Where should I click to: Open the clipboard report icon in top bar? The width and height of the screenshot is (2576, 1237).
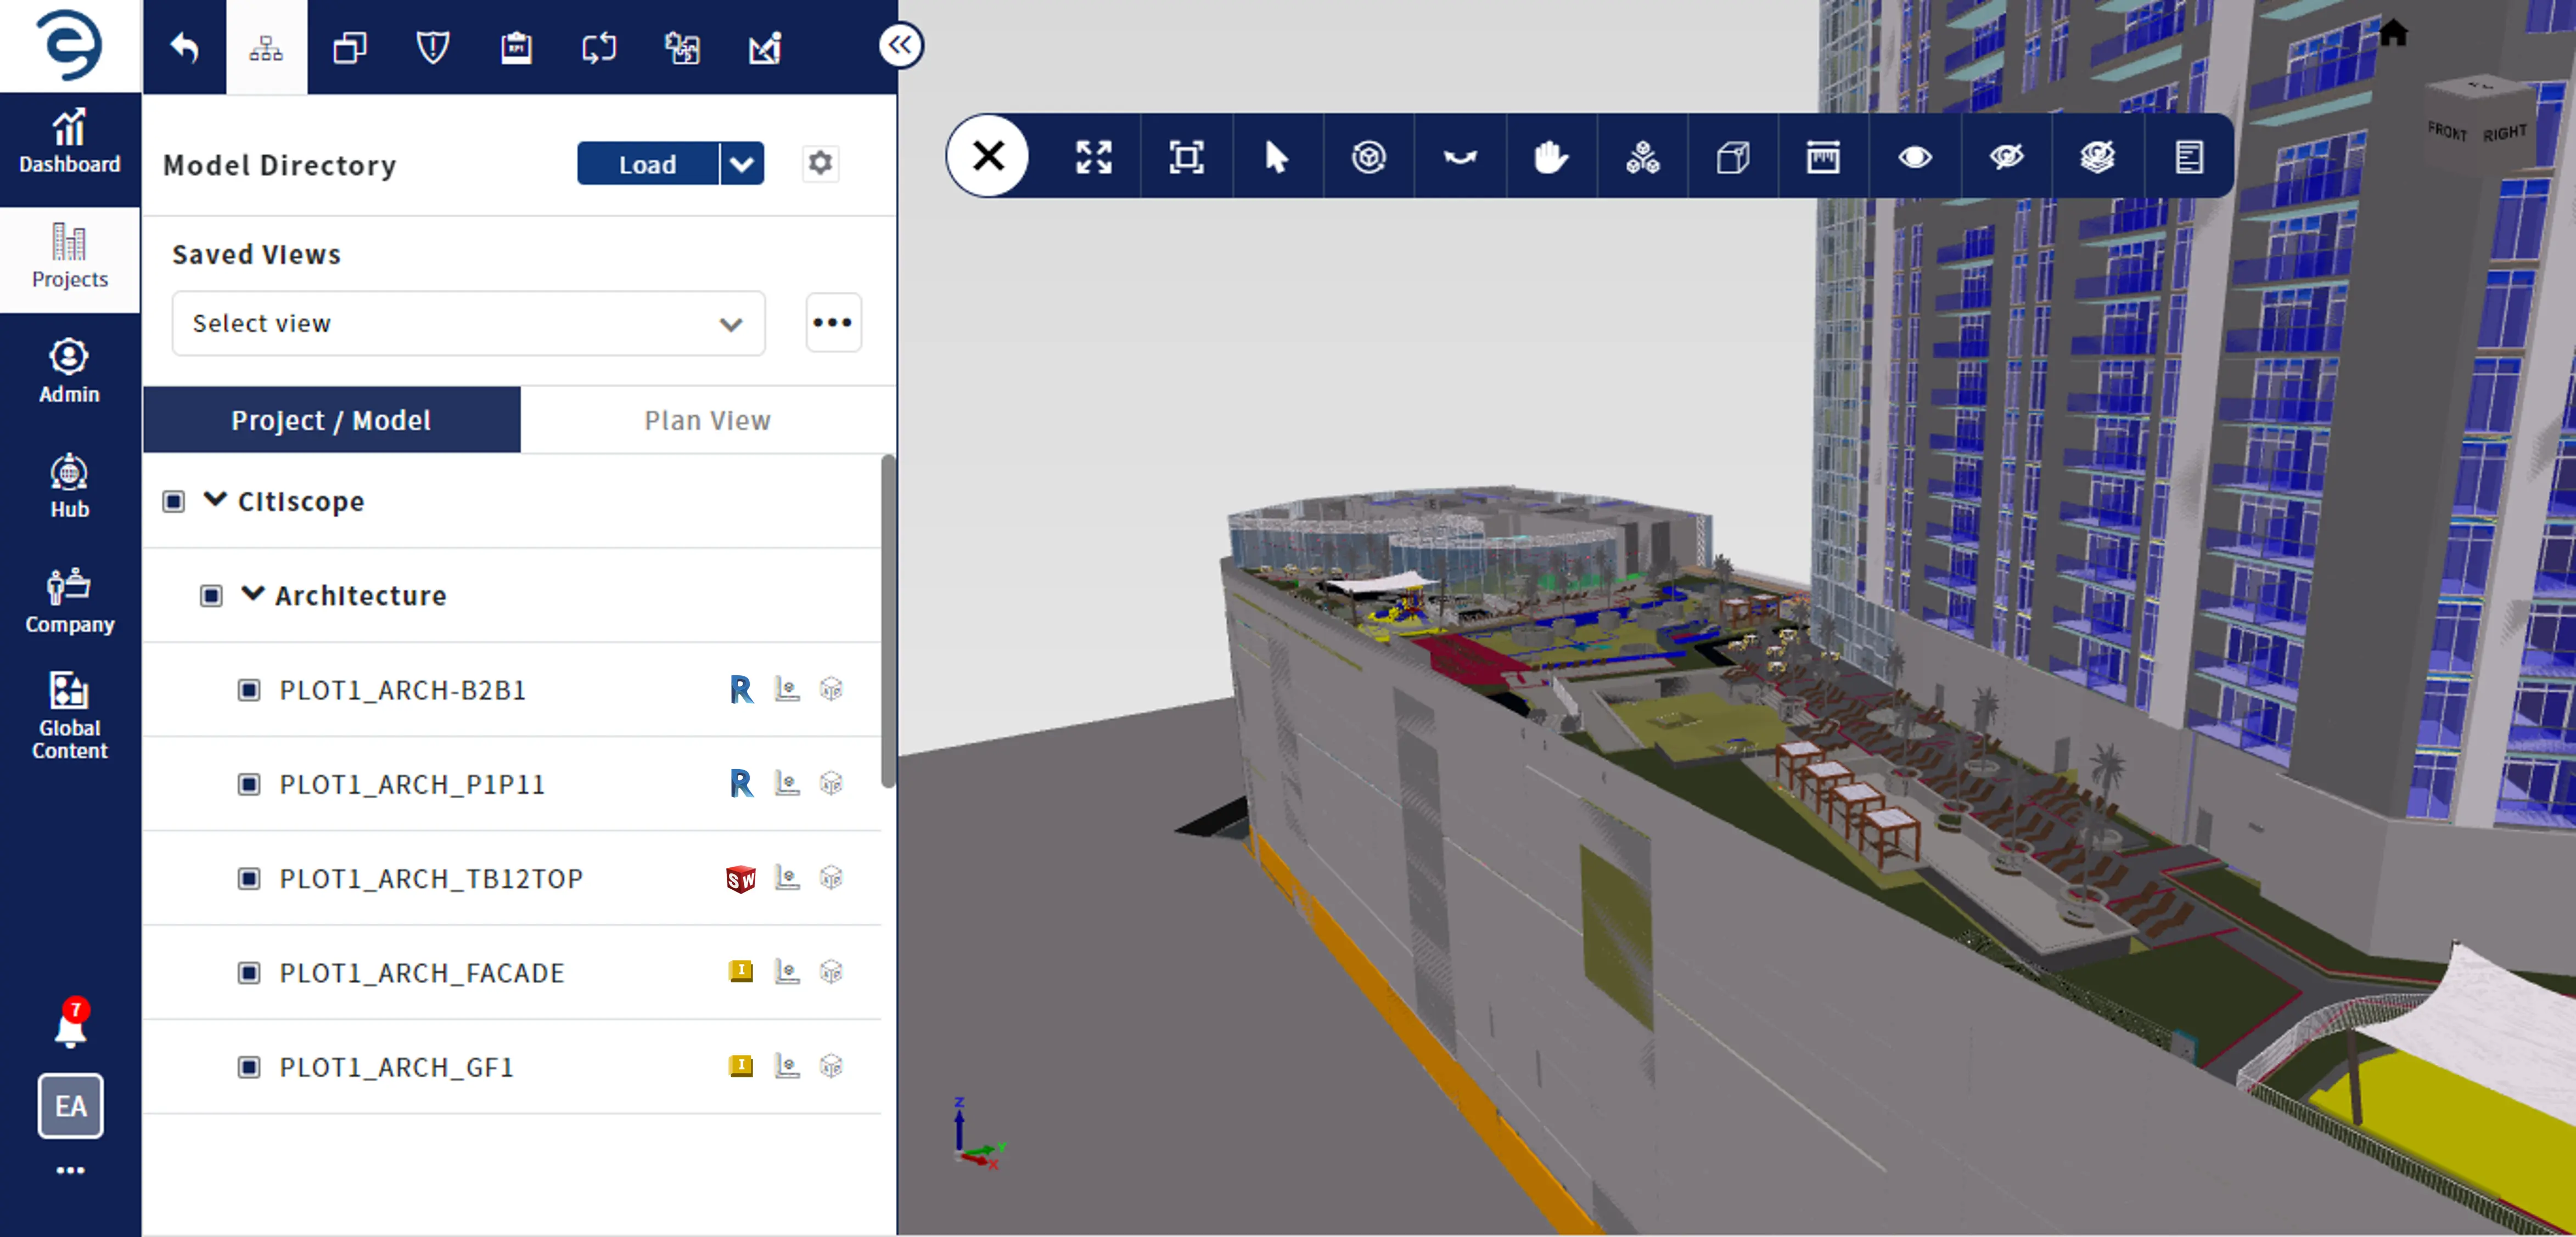coord(516,47)
